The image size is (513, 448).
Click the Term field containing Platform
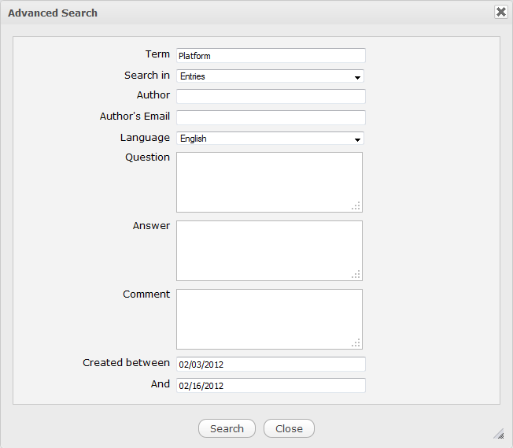pyautogui.click(x=271, y=56)
